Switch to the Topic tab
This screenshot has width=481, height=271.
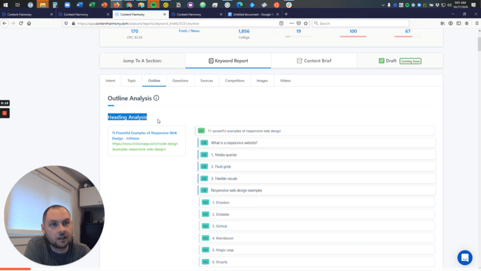pos(132,81)
